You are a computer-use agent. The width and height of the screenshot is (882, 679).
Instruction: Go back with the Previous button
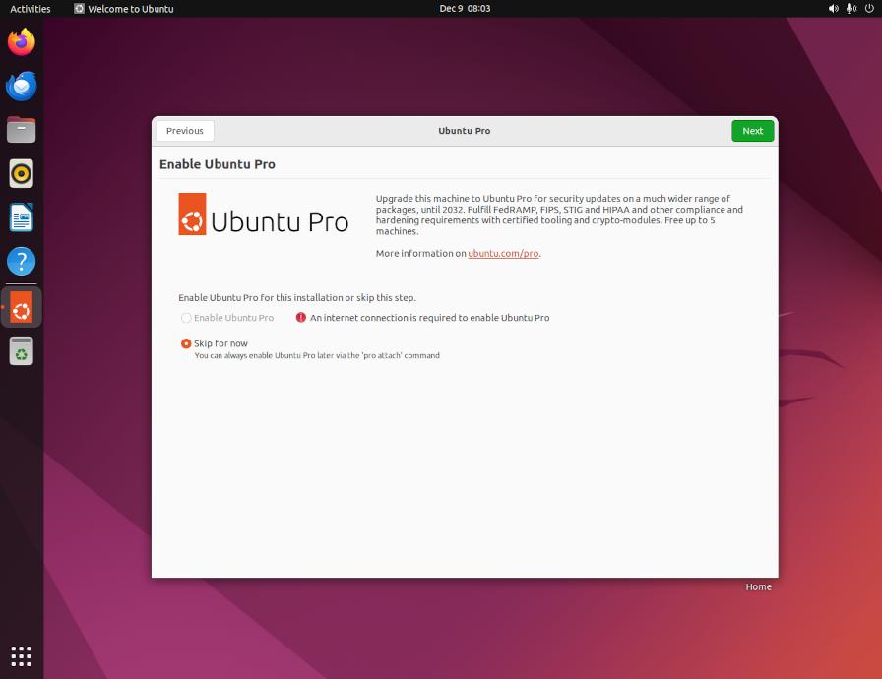pos(185,131)
